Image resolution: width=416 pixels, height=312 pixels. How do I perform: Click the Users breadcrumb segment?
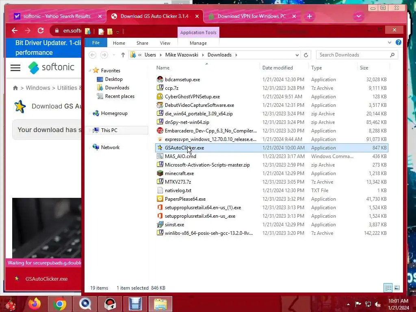pyautogui.click(x=150, y=55)
